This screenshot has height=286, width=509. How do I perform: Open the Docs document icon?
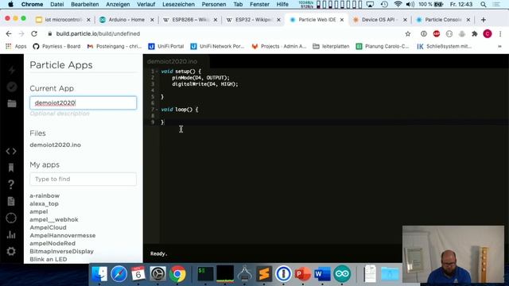(x=11, y=201)
